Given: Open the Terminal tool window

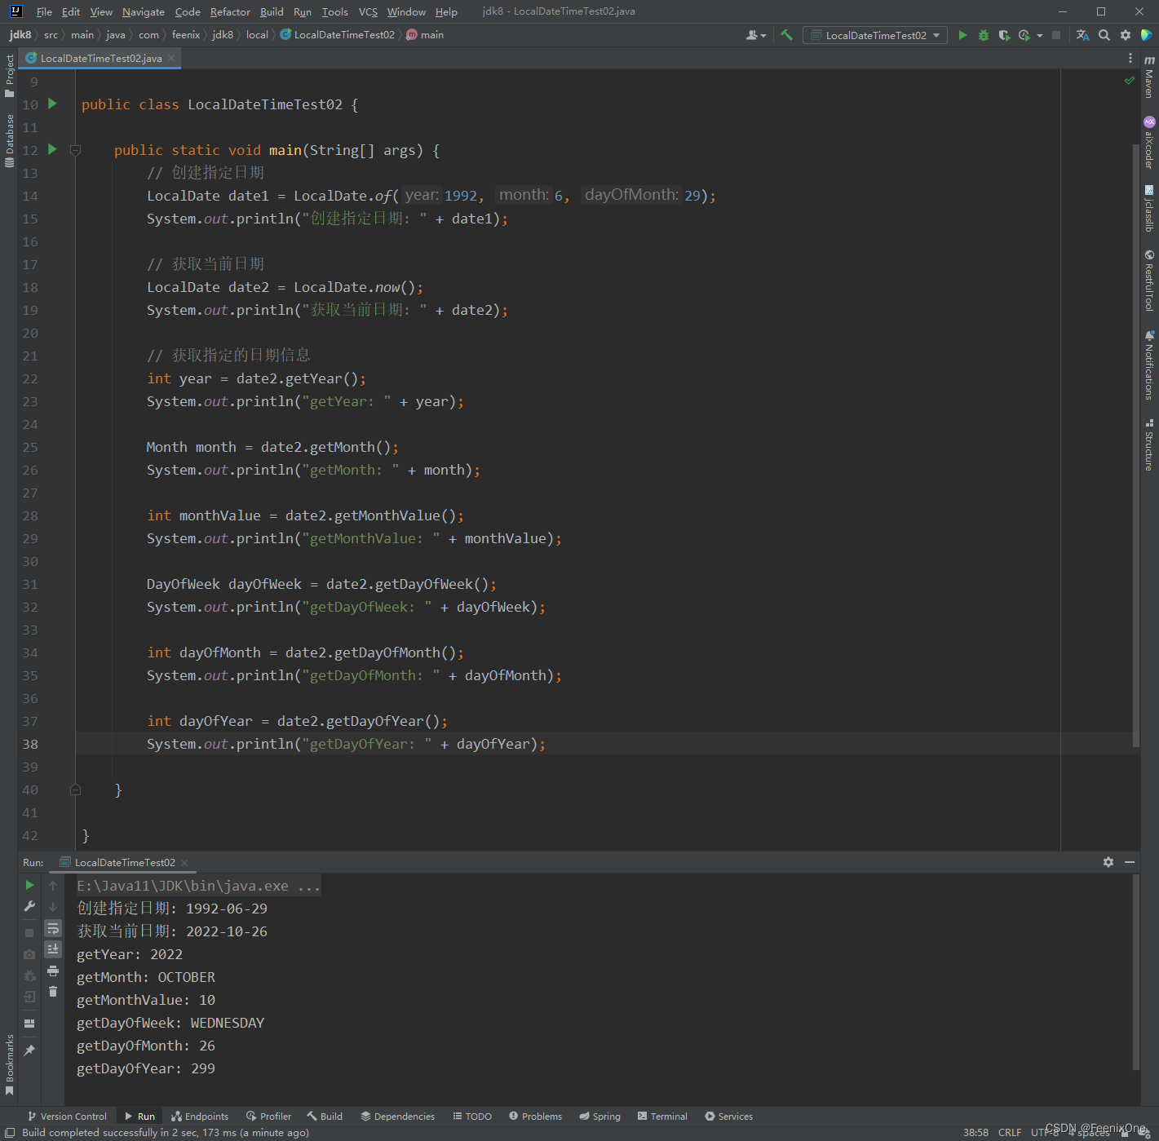Looking at the screenshot, I should click(x=662, y=1117).
